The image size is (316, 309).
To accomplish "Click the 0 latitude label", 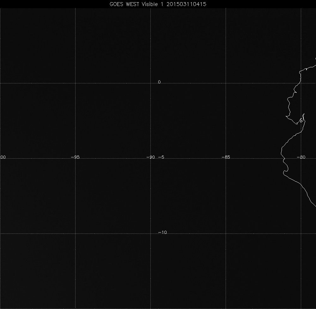I will (159, 82).
